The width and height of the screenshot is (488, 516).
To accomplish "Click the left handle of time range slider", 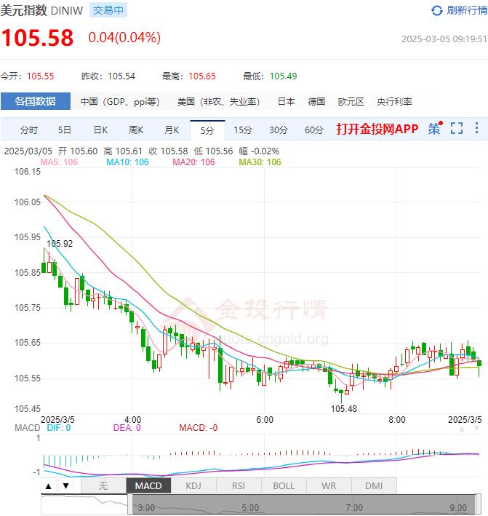I will (130, 504).
